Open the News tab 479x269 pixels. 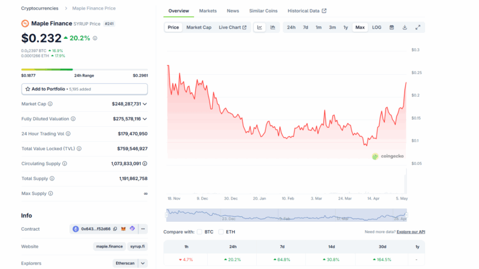(x=233, y=11)
